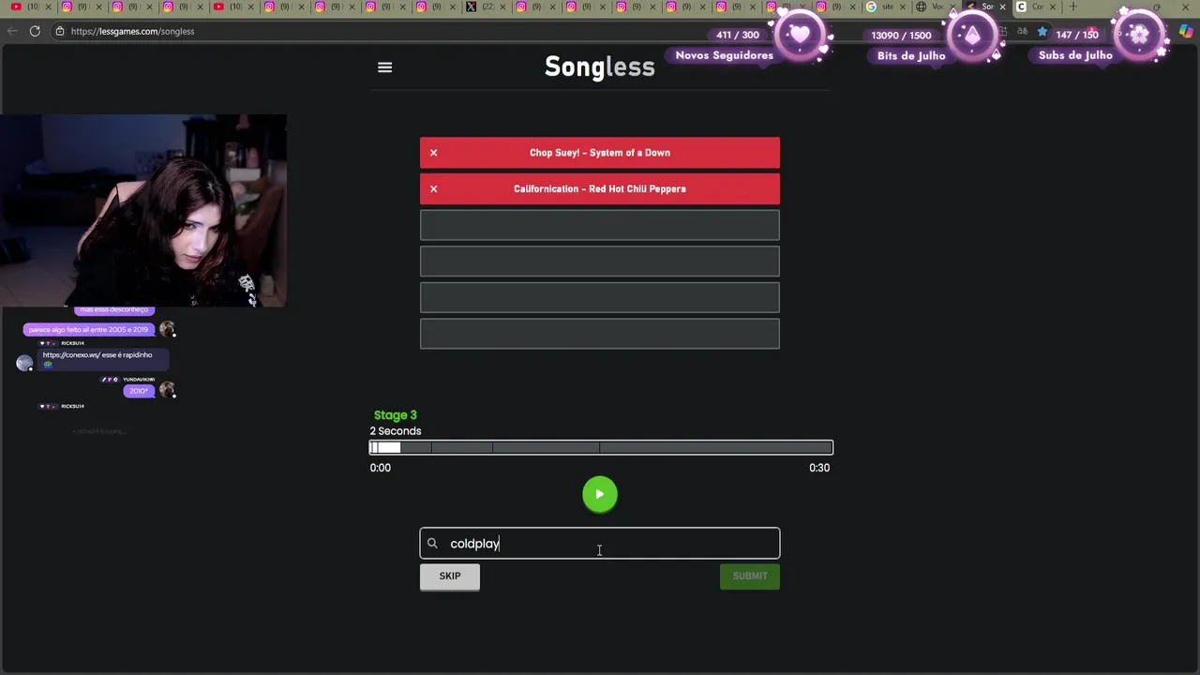Skip the current guess
The height and width of the screenshot is (675, 1200).
point(450,577)
